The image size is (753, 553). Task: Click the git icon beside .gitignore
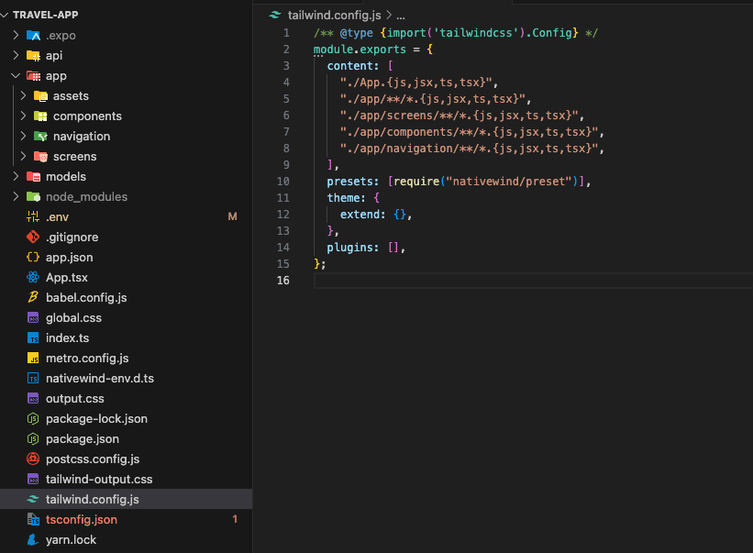point(33,237)
